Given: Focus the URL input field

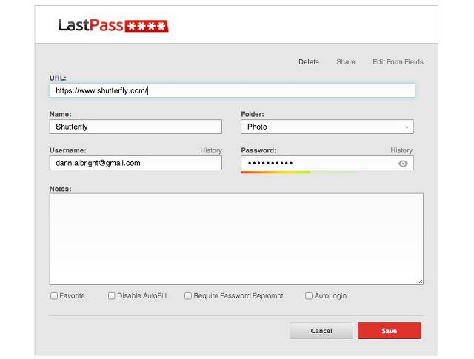Looking at the screenshot, I should tap(232, 90).
